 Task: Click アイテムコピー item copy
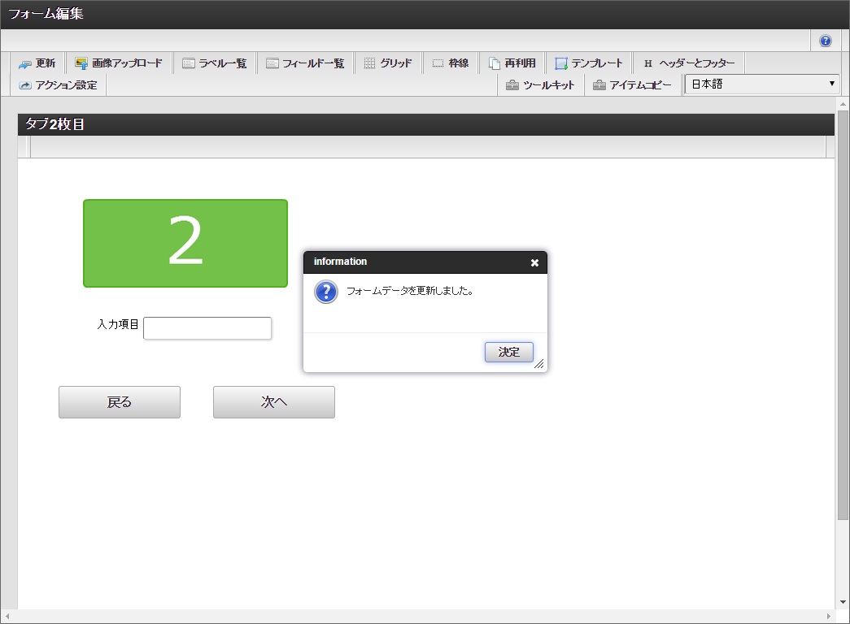point(633,85)
